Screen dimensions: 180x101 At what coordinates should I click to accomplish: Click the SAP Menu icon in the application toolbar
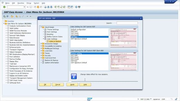point(8,16)
